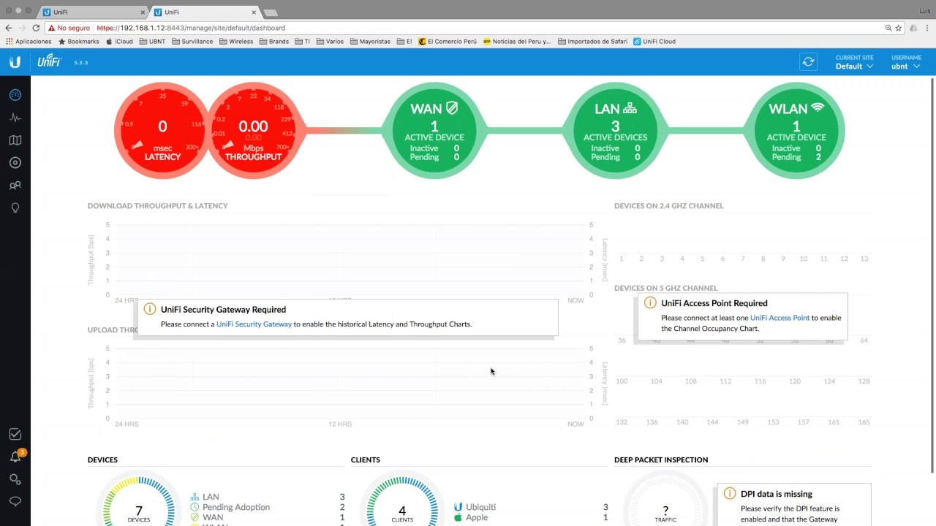The height and width of the screenshot is (526, 936).
Task: Open the UBNT bookmarks folder
Action: tap(152, 42)
